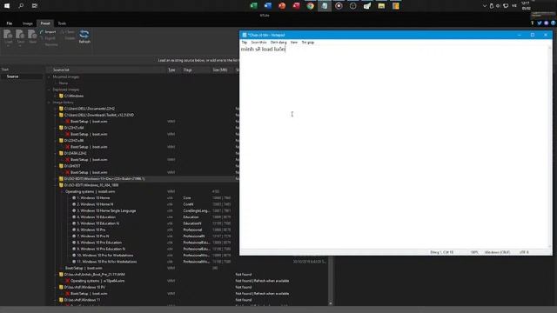
Task: Select edition 1. Windows 10 Home
Action: (93, 198)
